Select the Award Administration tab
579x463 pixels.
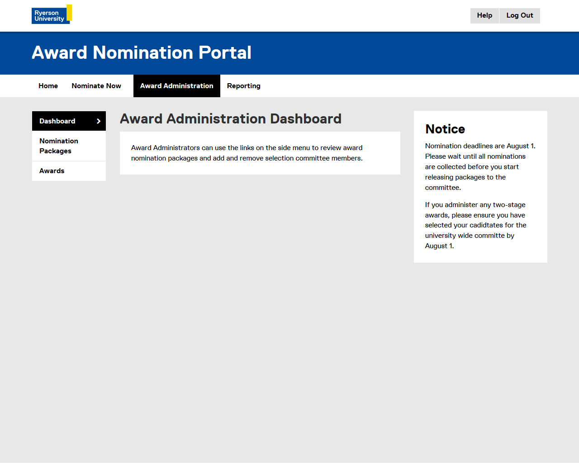point(176,86)
